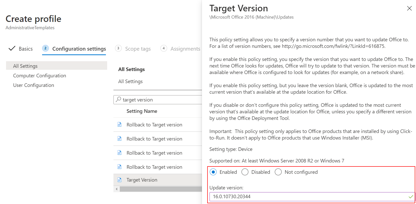
Task: Click the search magnifier icon
Action: (118, 99)
